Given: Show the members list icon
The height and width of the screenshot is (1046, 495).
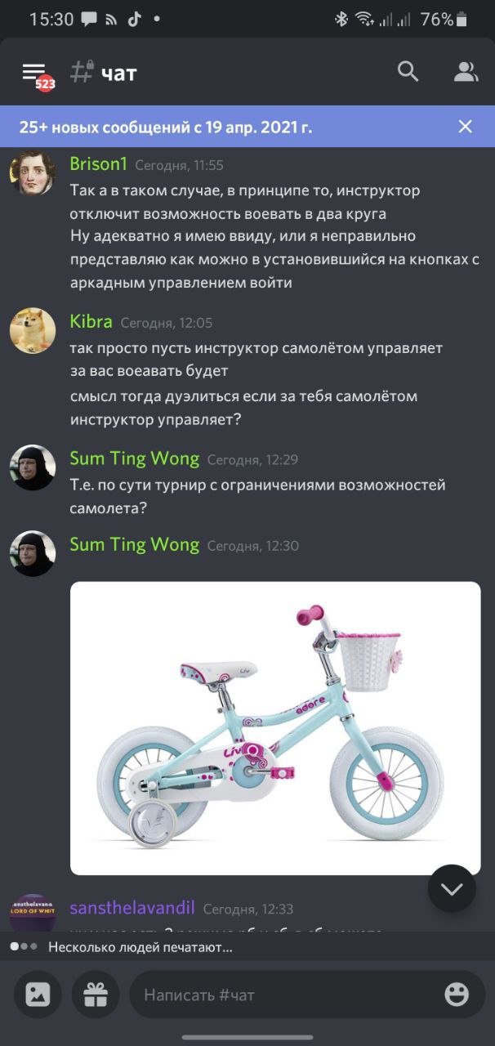Looking at the screenshot, I should 466,72.
